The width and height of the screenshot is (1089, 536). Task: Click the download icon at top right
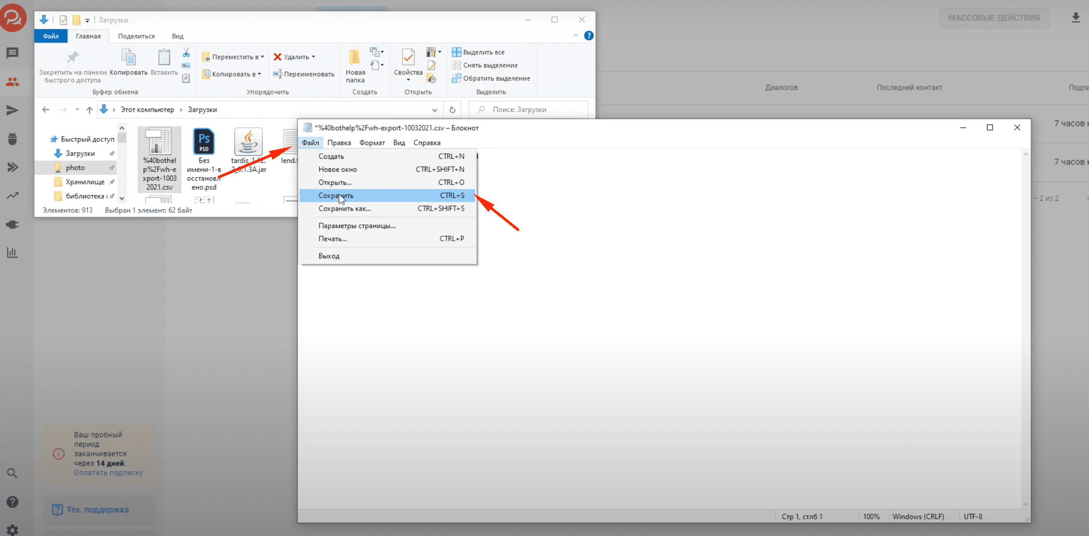coord(1076,18)
